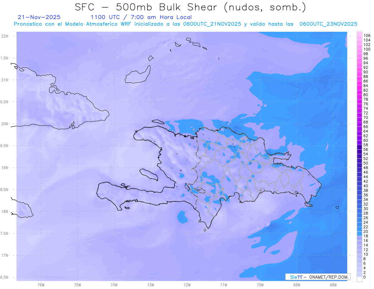Click the '17N' latitude label
Image resolution: width=374 pixels, height=289 pixels.
coord(5,255)
